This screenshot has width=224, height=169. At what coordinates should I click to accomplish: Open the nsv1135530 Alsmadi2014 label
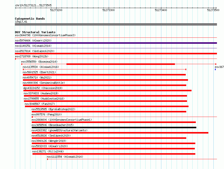click(x=41, y=67)
